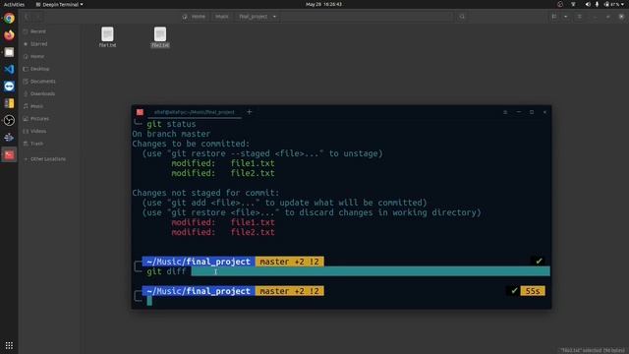Click the microphone icon in the top bar
This screenshot has width=629, height=354.
click(597, 4)
